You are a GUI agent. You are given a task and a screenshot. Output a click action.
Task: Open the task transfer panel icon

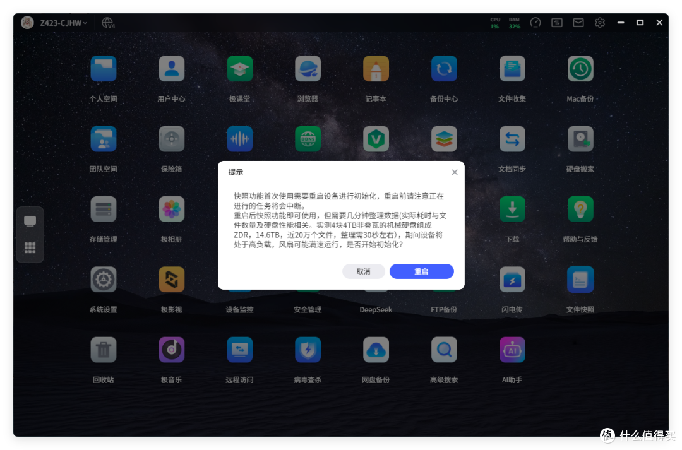(557, 23)
